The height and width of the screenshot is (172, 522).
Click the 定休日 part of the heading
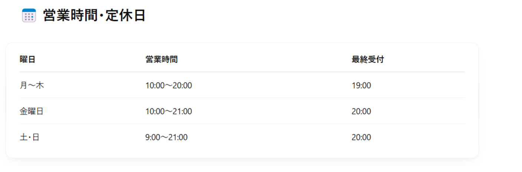[125, 16]
